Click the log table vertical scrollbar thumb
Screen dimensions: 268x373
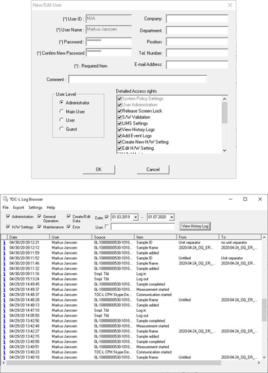(x=264, y=310)
